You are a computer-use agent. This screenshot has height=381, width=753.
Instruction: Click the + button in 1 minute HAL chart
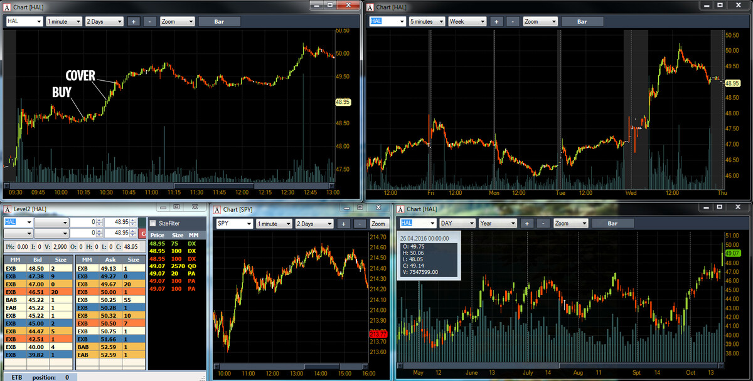click(x=133, y=21)
